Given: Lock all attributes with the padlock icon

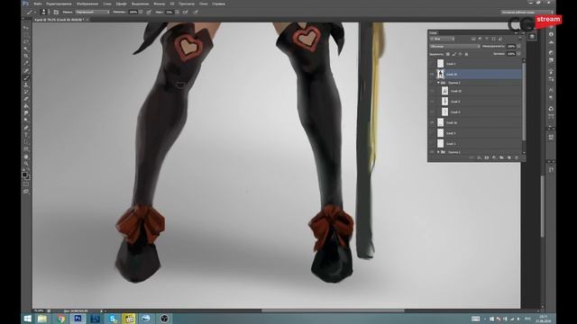Looking at the screenshot, I should 466,54.
